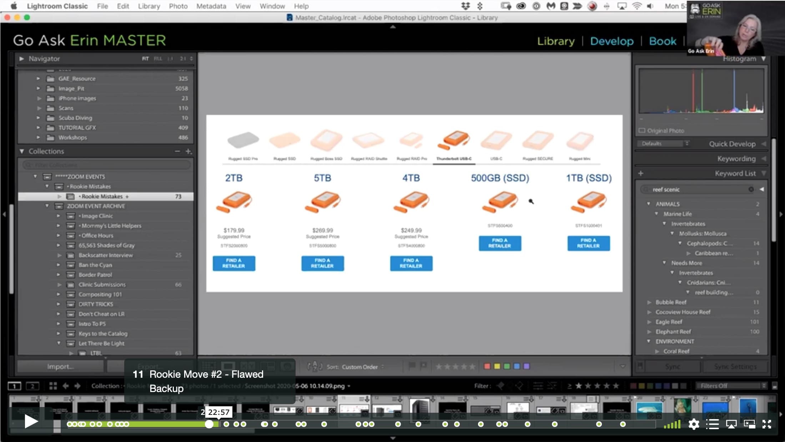The width and height of the screenshot is (785, 442).
Task: Click the Import button
Action: pos(60,367)
